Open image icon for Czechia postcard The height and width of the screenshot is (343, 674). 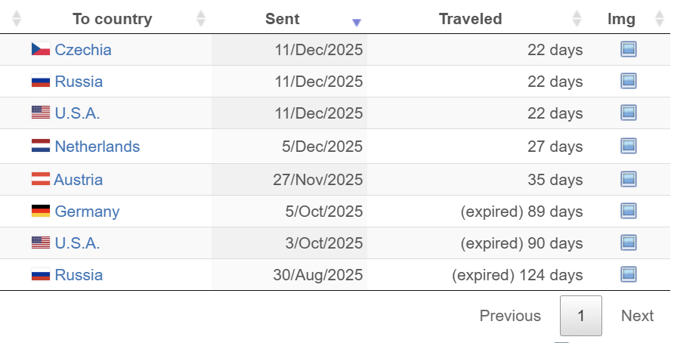click(x=628, y=50)
